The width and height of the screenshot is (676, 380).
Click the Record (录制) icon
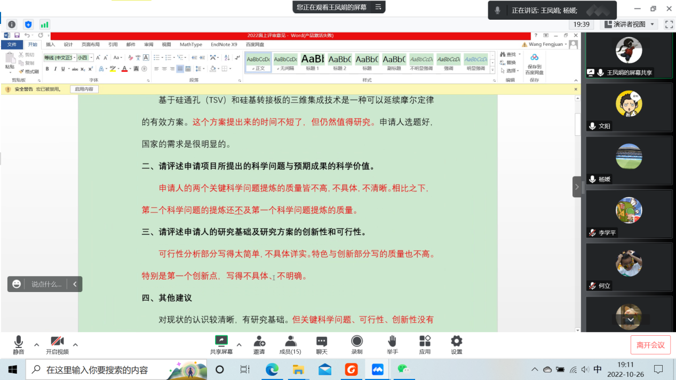[356, 342]
